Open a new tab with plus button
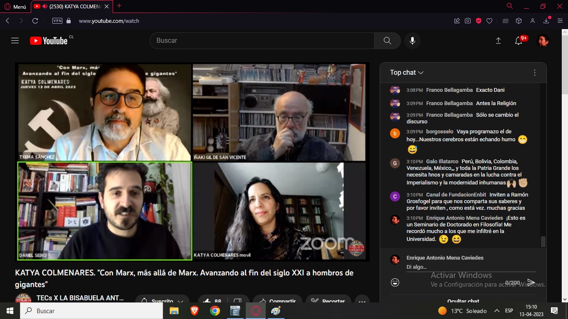 [x=119, y=6]
